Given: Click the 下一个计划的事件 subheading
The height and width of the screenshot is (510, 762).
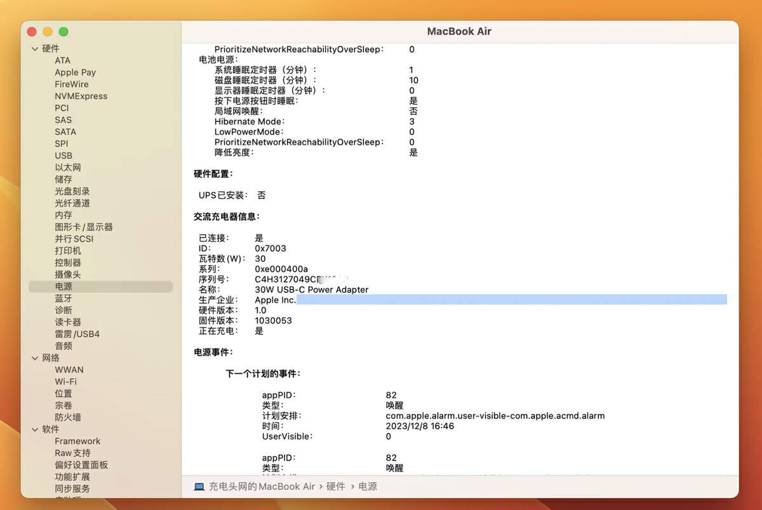Looking at the screenshot, I should coord(263,374).
